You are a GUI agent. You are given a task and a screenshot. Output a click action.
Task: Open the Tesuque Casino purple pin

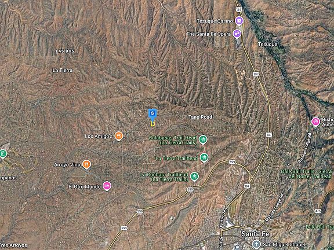239,21
